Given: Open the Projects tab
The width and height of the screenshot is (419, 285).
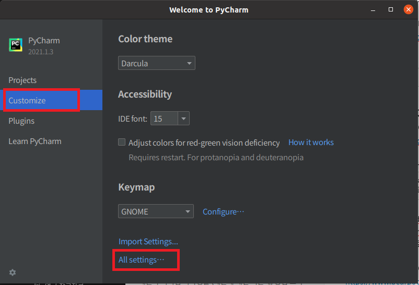Looking at the screenshot, I should (x=22, y=80).
